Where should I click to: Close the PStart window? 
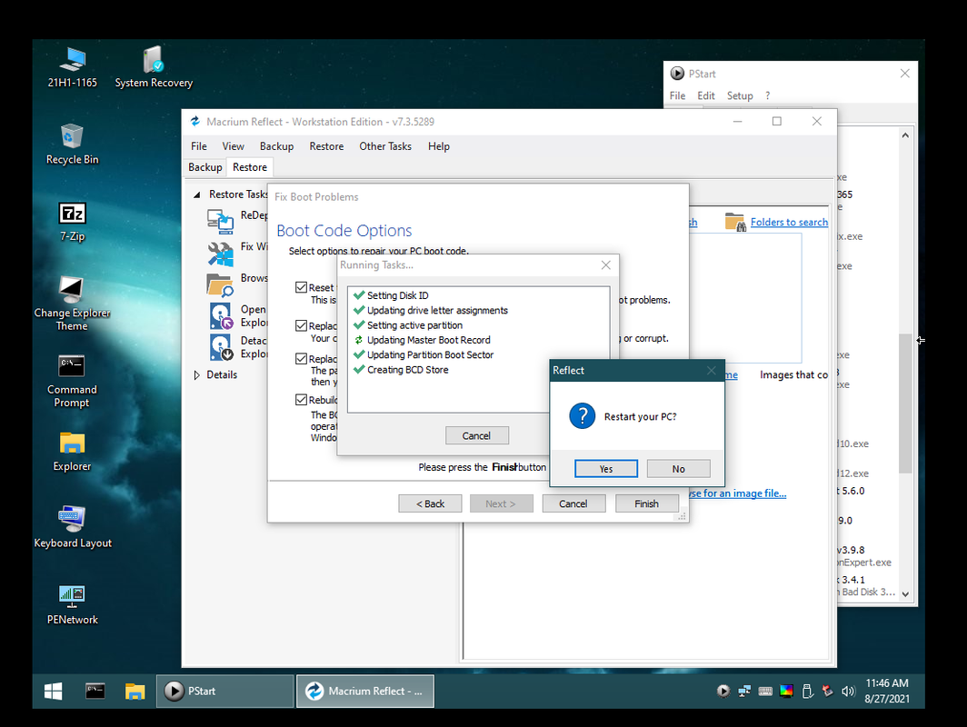pos(904,74)
